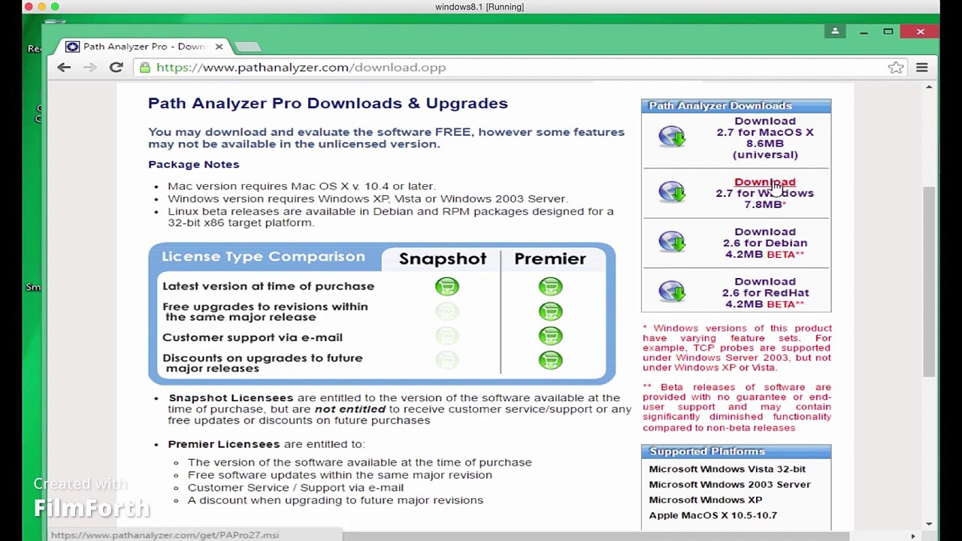
Task: Select the Path Analyzer Pro tab
Action: 143,47
